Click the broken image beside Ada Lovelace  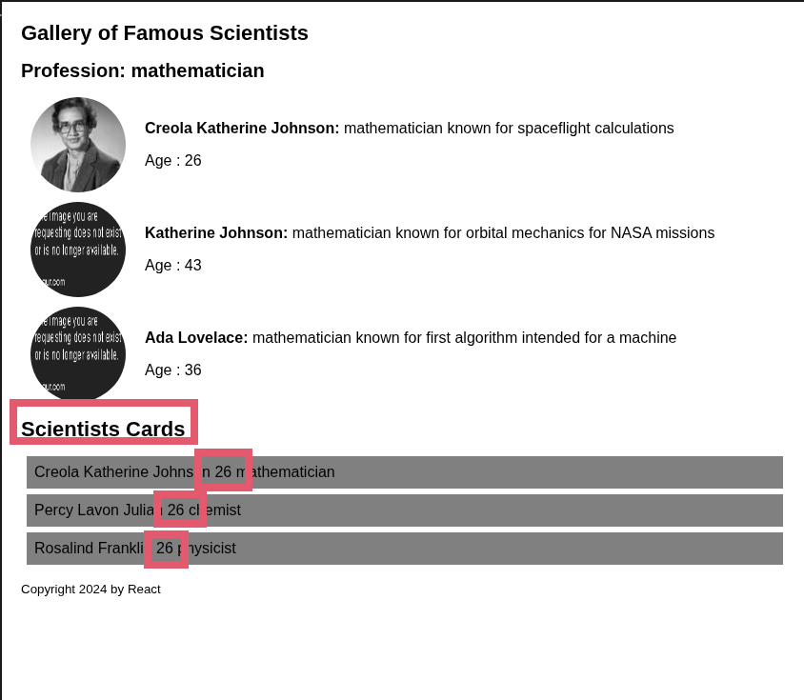pos(78,354)
